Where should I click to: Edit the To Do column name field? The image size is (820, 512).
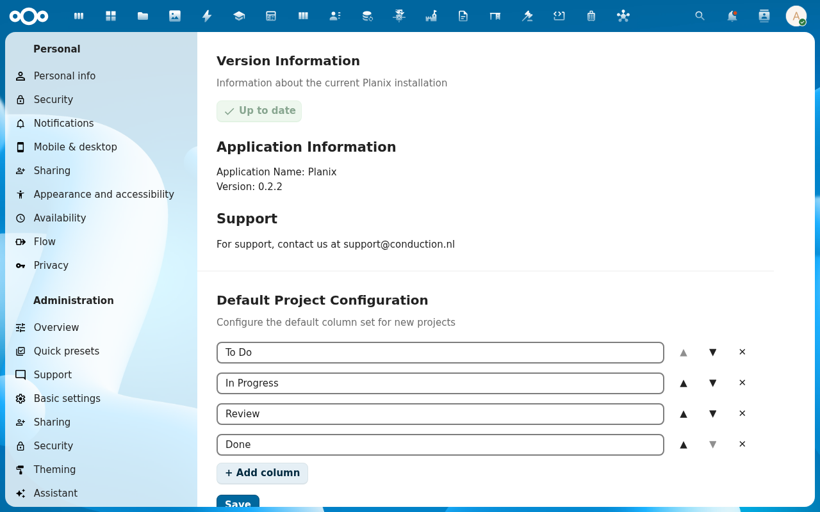[440, 353]
